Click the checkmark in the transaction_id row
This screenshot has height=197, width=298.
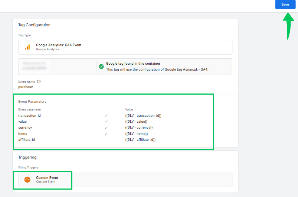click(x=106, y=116)
